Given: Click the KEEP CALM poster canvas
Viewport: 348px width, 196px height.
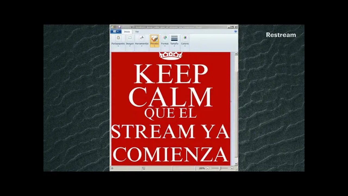Looking at the screenshot, I should pos(171,109).
